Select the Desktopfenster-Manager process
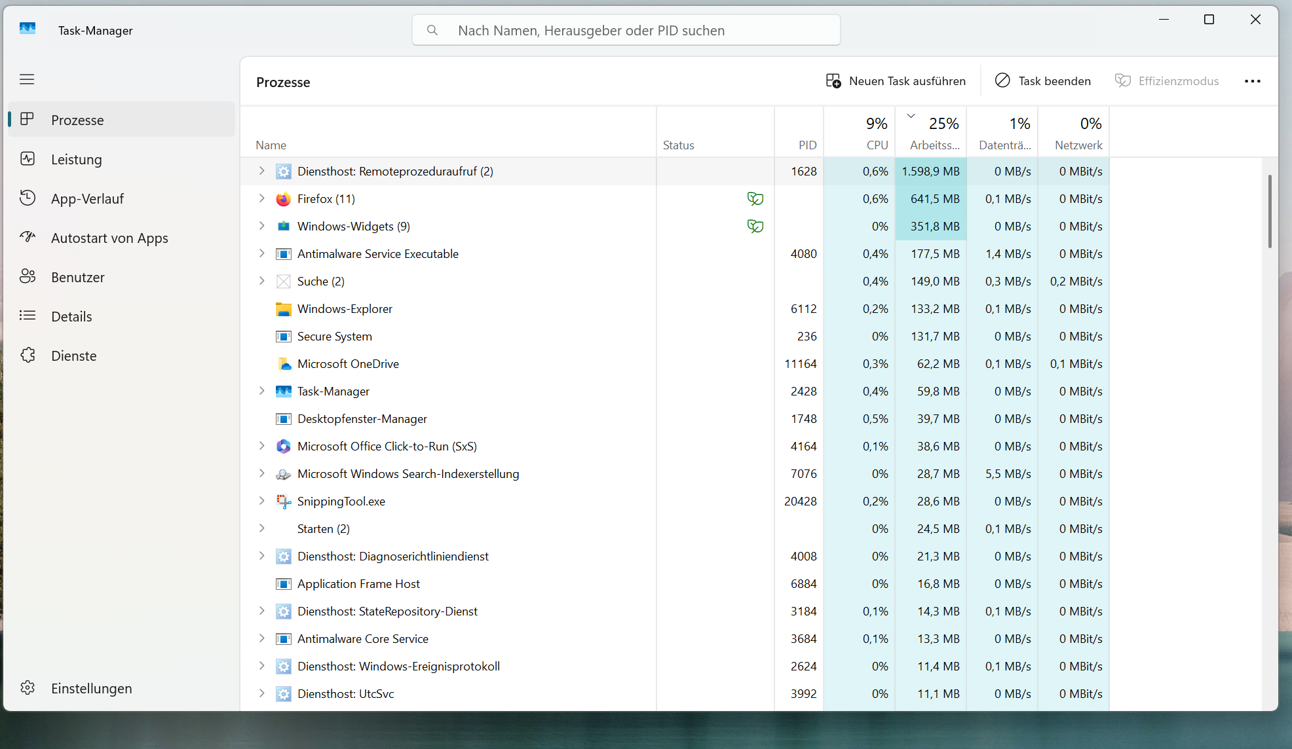 pyautogui.click(x=675, y=418)
